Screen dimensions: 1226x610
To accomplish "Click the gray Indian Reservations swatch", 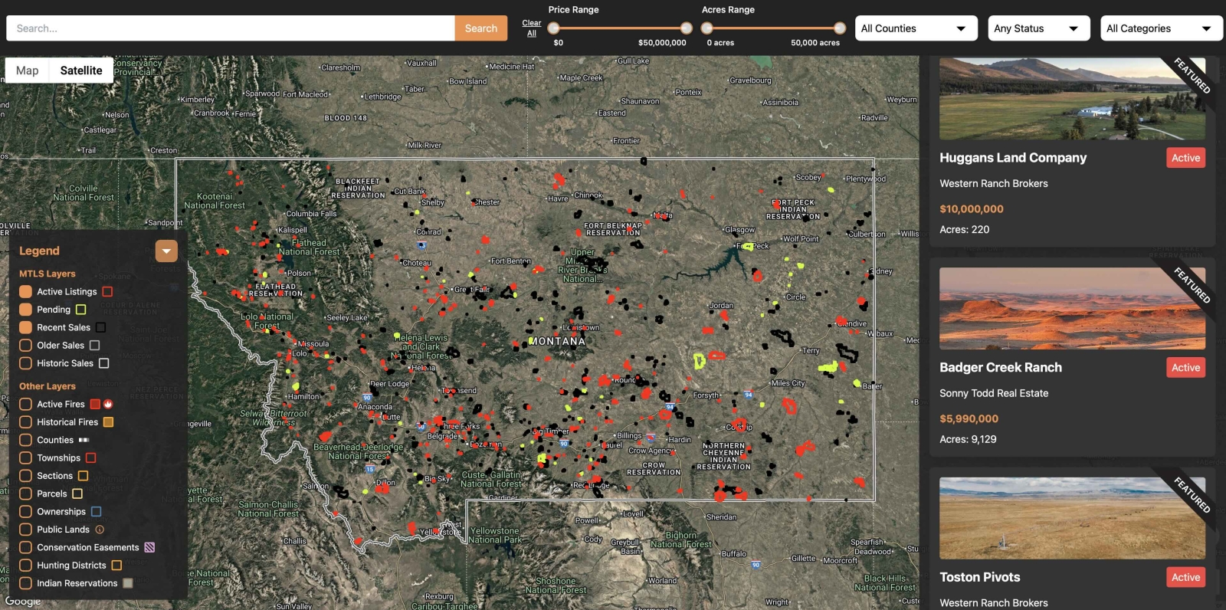I will [128, 583].
